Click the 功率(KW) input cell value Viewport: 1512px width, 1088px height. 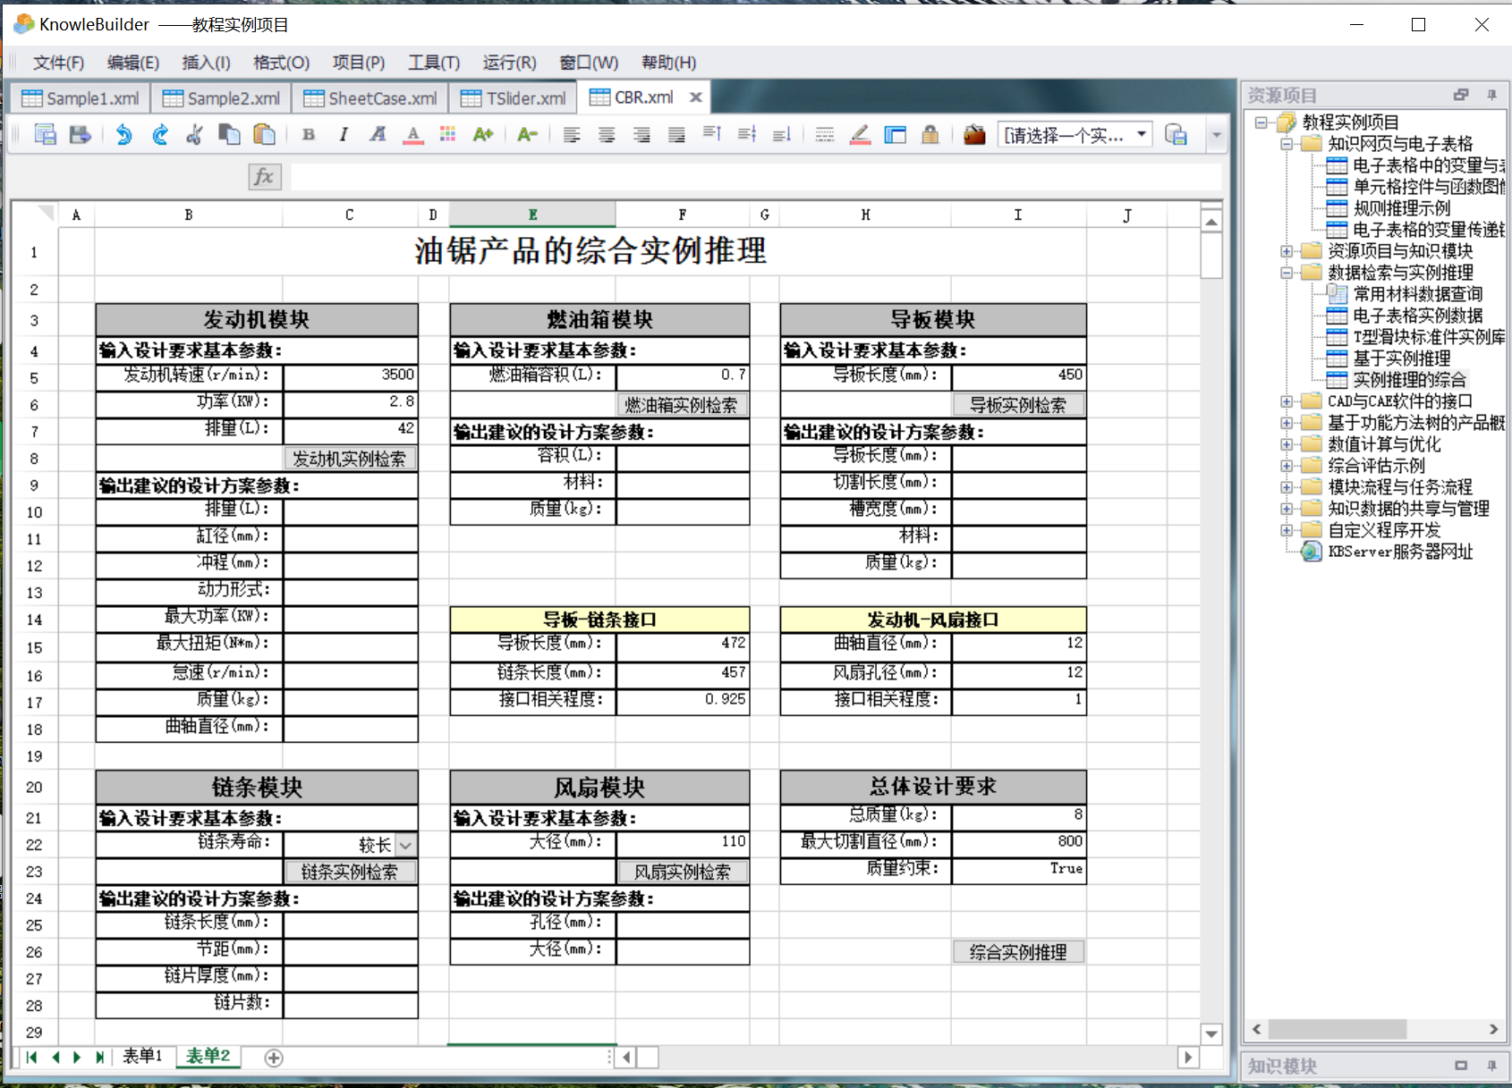(350, 401)
